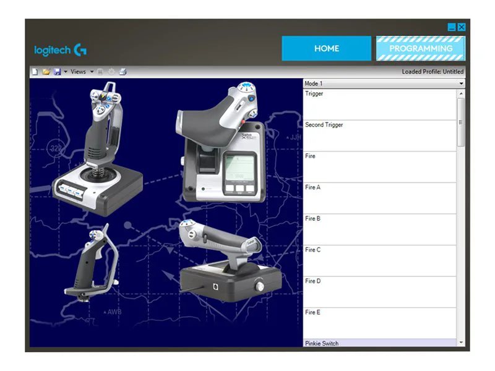The width and height of the screenshot is (495, 371).
Task: Click the Second Trigger command cell
Action: (x=379, y=135)
